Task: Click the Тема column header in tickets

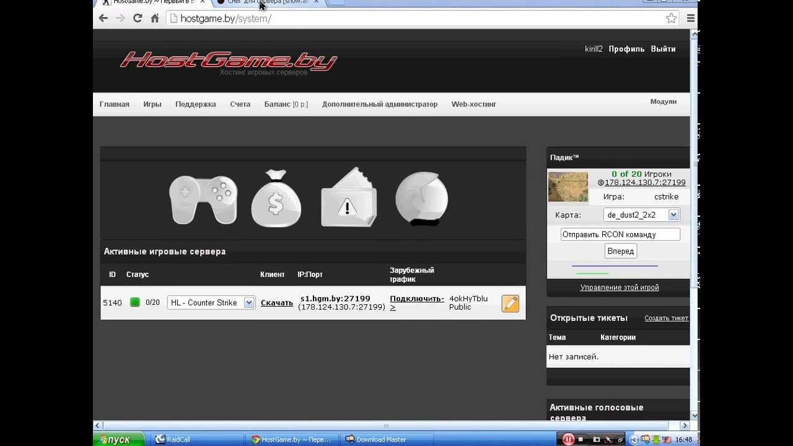Action: point(557,338)
